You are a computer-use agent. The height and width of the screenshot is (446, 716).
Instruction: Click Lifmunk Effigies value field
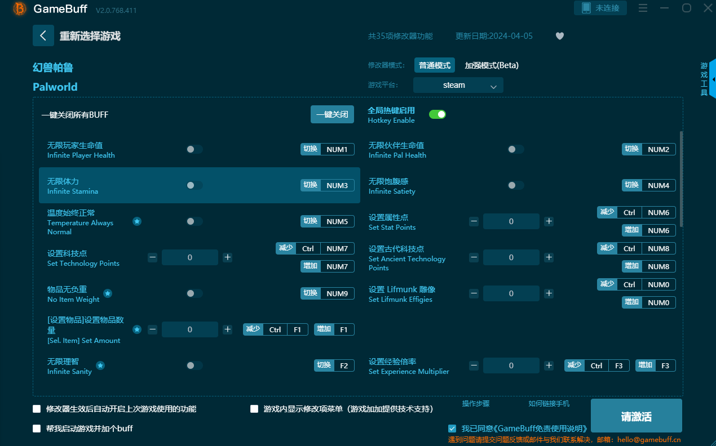pos(511,293)
